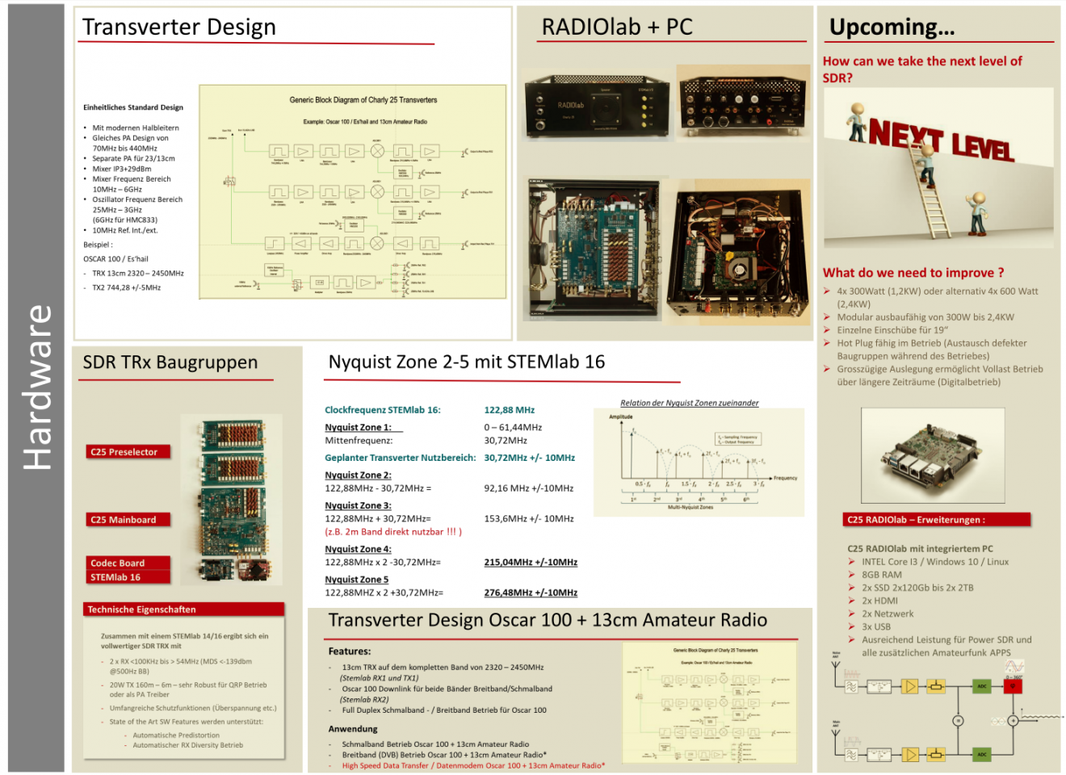This screenshot has width=1066, height=775.
Task: Click the RADIOlab + PC heading
Action: pyautogui.click(x=617, y=27)
